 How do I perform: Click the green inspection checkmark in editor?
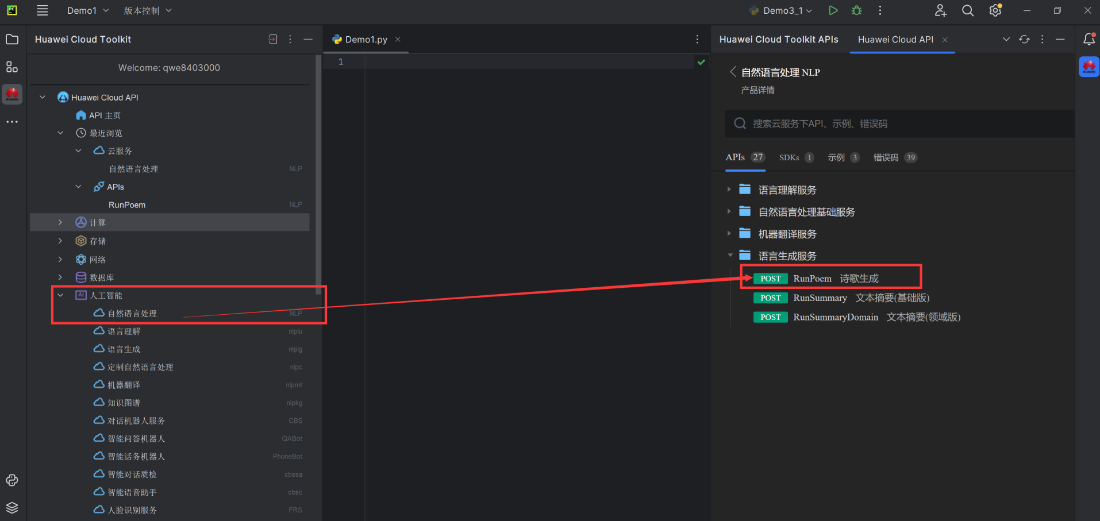701,62
